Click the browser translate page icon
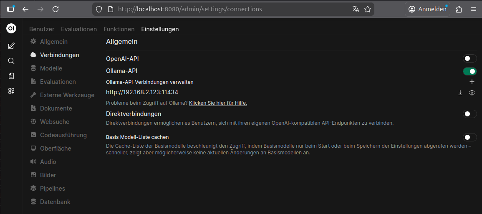482x214 pixels. pyautogui.click(x=356, y=9)
